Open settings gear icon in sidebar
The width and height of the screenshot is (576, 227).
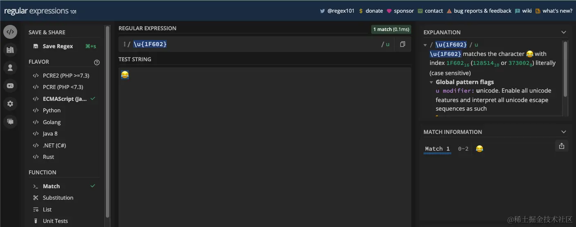pos(10,104)
